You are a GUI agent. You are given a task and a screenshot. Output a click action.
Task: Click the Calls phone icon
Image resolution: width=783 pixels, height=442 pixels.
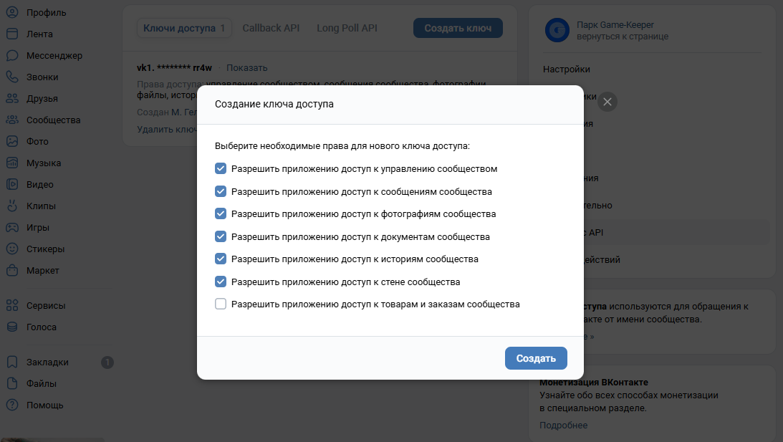click(x=12, y=77)
